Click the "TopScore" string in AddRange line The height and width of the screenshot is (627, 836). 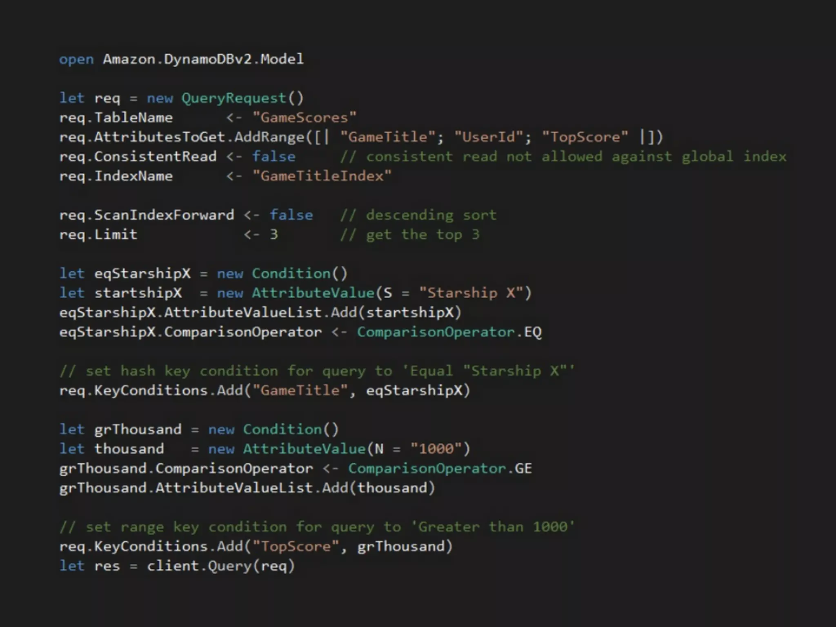click(x=585, y=137)
